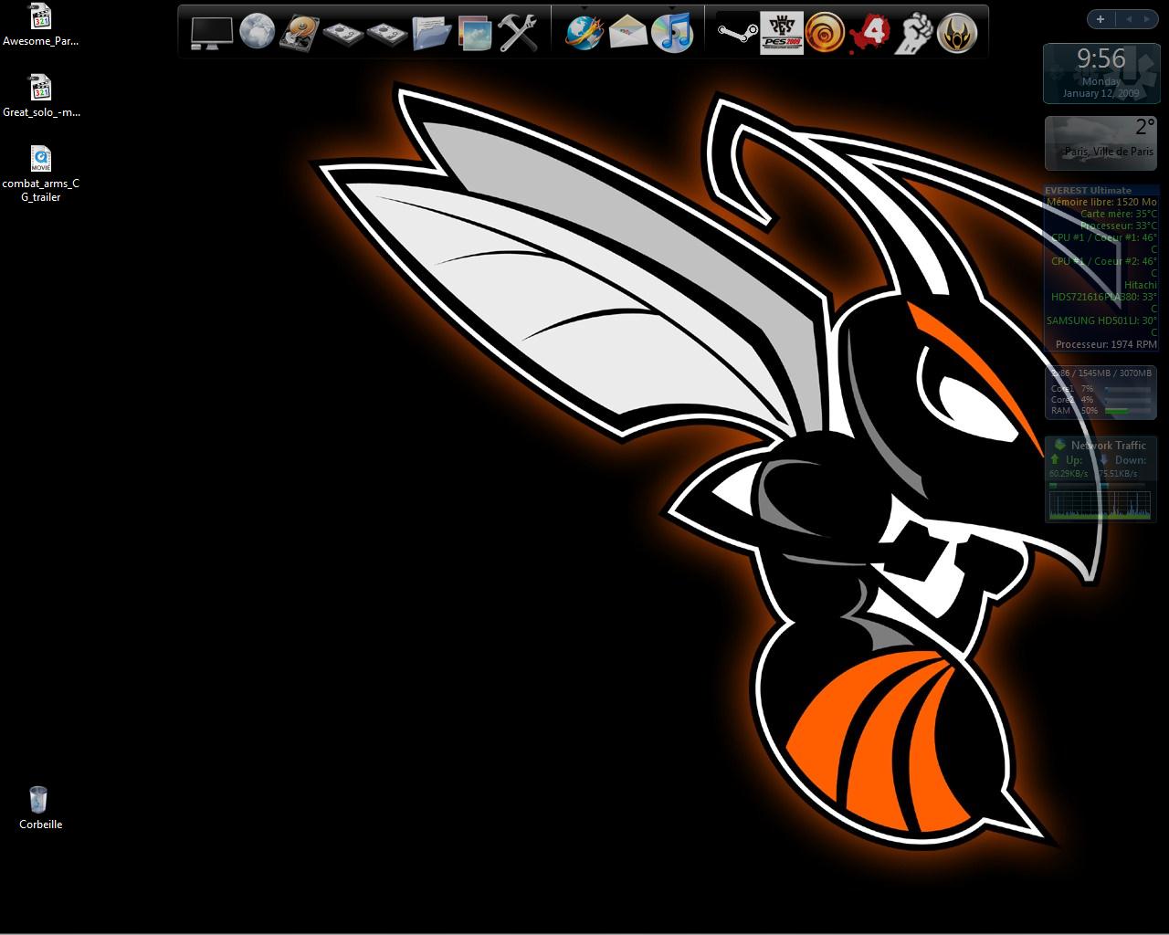The height and width of the screenshot is (935, 1169).
Task: Launch PES 2009 from the dock
Action: pyautogui.click(x=782, y=33)
